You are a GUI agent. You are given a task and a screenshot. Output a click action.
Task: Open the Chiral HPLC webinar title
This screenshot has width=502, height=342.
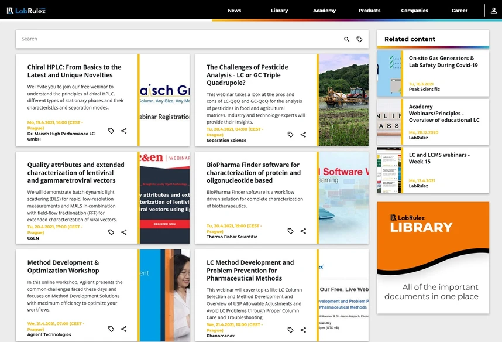point(74,71)
